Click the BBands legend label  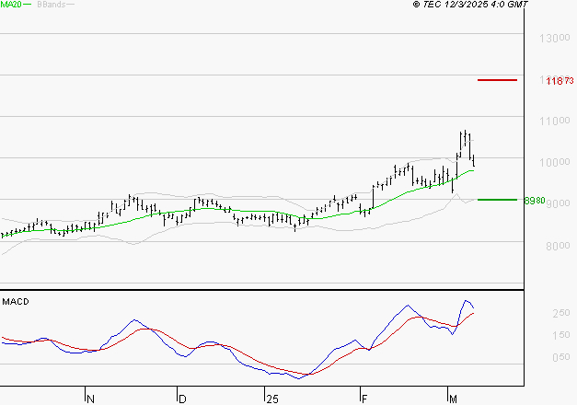[52, 5]
